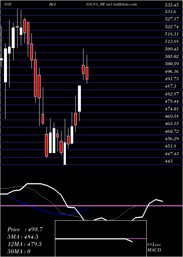Select the 12MA : 479.5 readout
Image resolution: width=183 pixels, height=257 pixels.
tap(25, 244)
